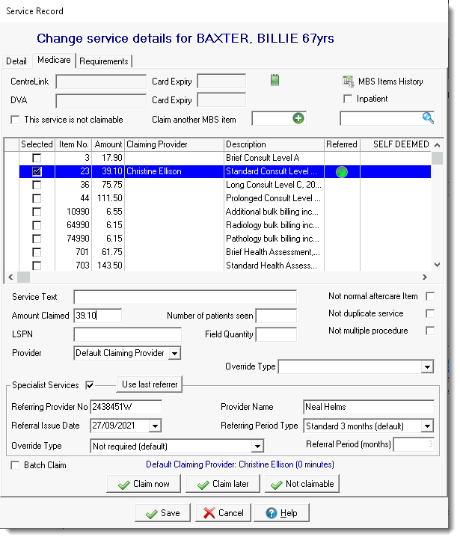Select checkbox for item 36 Long Consult
This screenshot has width=460, height=540.
37,186
